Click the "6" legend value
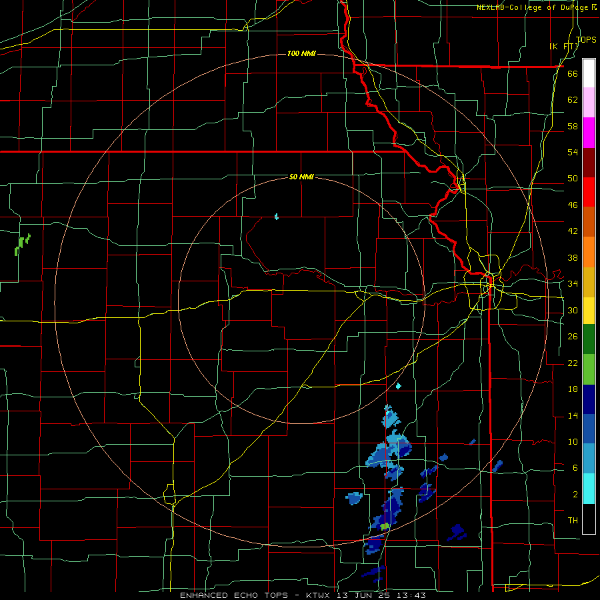Image resolution: width=600 pixels, height=600 pixels. 575,468
